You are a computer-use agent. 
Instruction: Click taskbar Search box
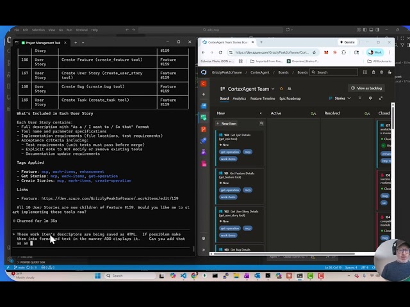click(130, 276)
